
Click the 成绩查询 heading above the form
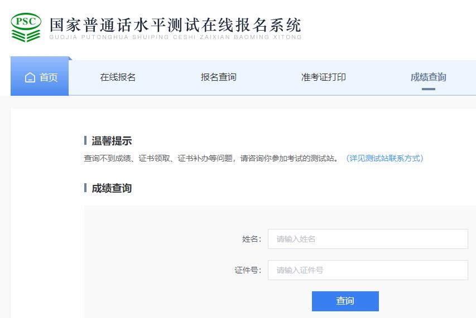point(112,188)
